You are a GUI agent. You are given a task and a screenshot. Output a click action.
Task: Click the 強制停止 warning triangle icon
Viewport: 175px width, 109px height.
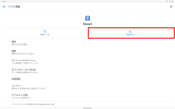pyautogui.click(x=130, y=31)
